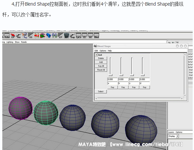This screenshot has height=150, width=194.
Task: Open the Options menu in Blend Shape window
Action: tap(103, 51)
